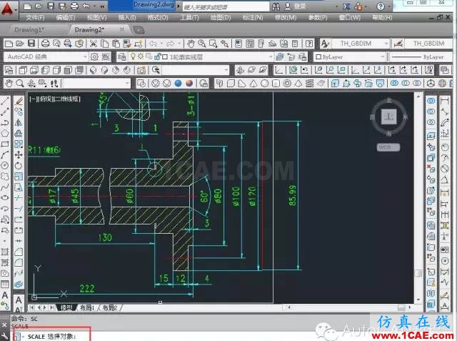Click the horizontal drawing scrollbar
This screenshot has width=457, height=341.
point(348,307)
